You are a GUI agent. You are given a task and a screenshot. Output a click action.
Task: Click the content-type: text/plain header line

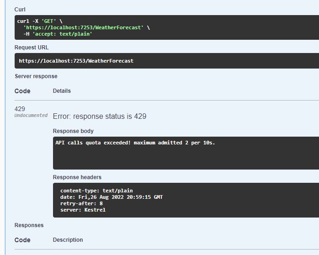click(x=96, y=191)
